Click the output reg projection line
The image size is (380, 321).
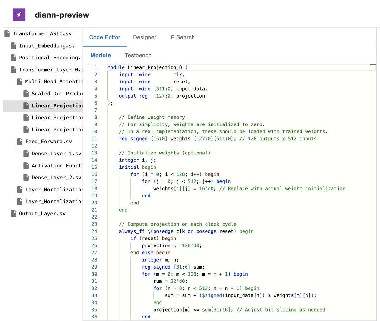pos(162,96)
